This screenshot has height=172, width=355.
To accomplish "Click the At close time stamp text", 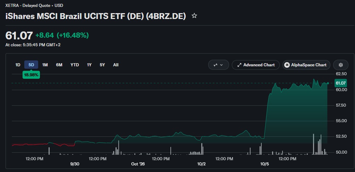I will (x=33, y=45).
